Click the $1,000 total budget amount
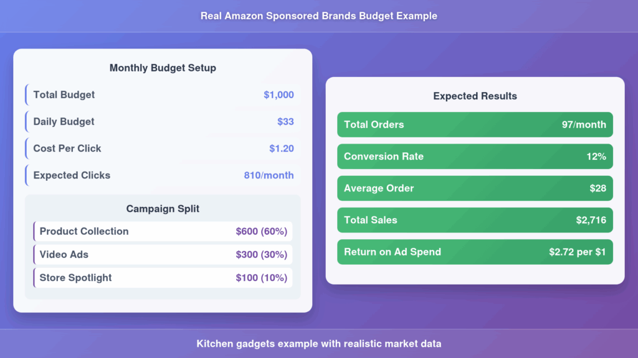Screen dimensions: 638x358 (279, 95)
